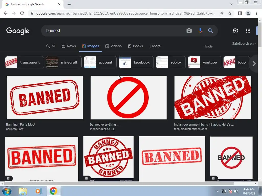Screen dimensions: 262x196
Task: Open the network status tray icon
Action: point(224,191)
